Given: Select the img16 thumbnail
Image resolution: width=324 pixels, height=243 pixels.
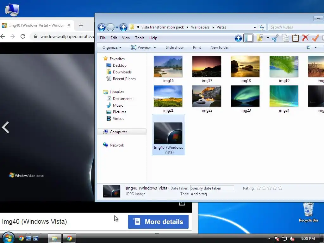Looking at the screenshot, I should [x=168, y=66].
